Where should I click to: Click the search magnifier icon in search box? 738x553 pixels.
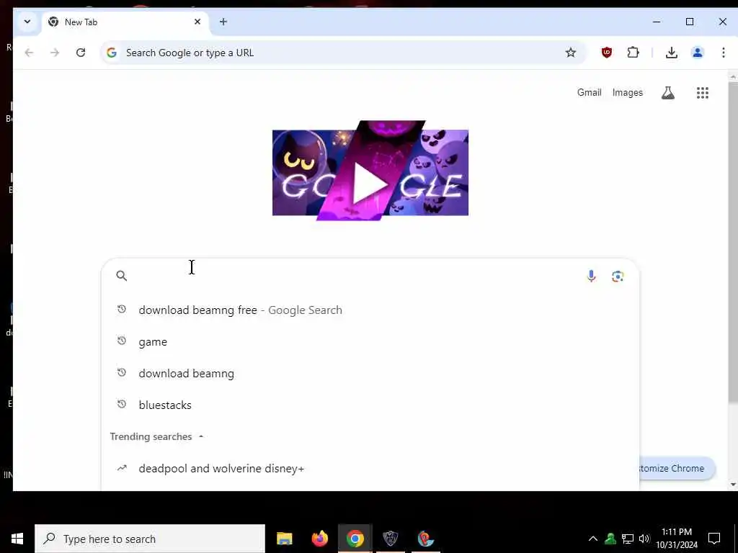click(121, 276)
